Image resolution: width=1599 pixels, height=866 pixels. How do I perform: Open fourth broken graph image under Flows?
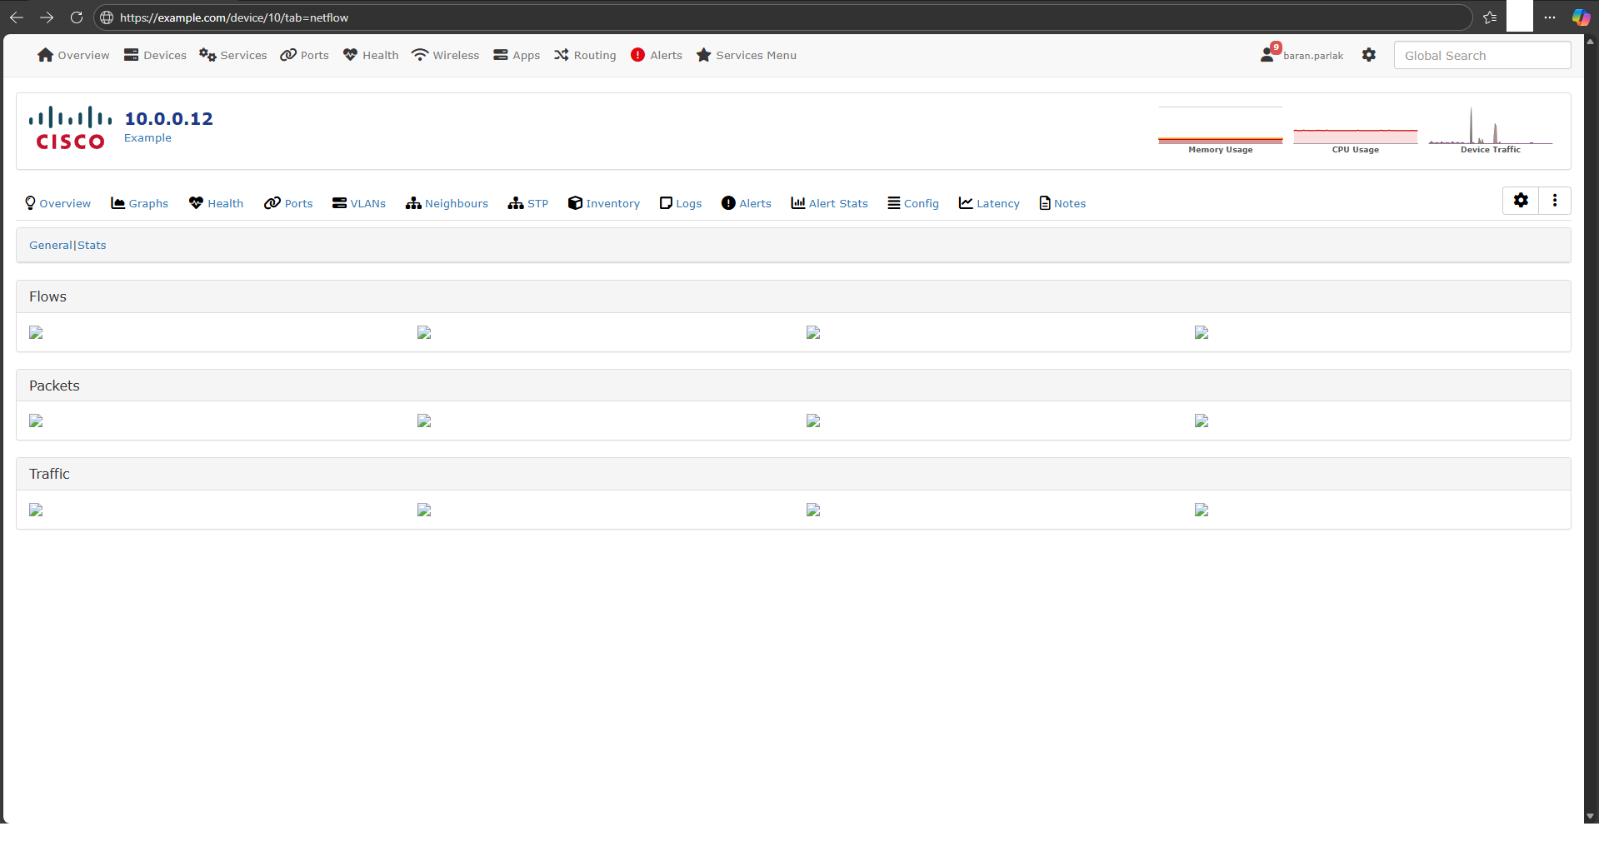1202,332
